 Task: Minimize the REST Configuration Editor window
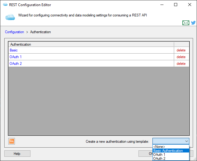point(162,5)
